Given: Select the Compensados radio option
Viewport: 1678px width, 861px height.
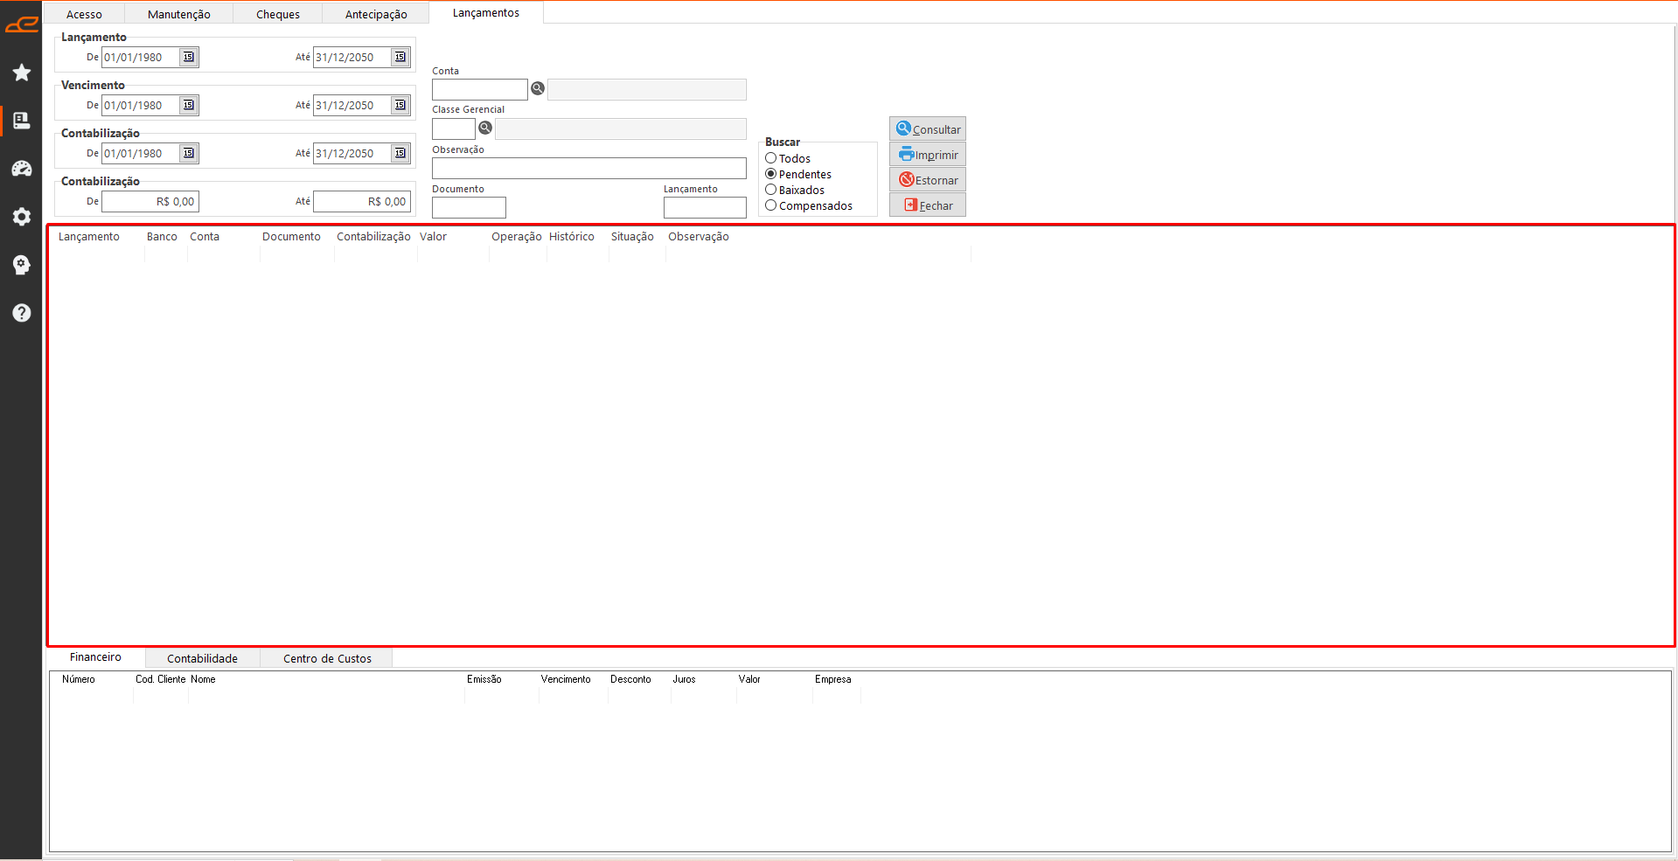Looking at the screenshot, I should 771,205.
